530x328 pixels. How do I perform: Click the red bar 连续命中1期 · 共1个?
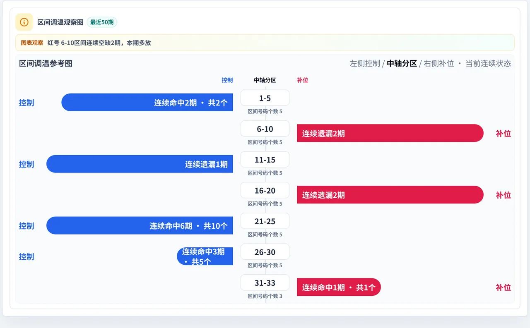(339, 287)
